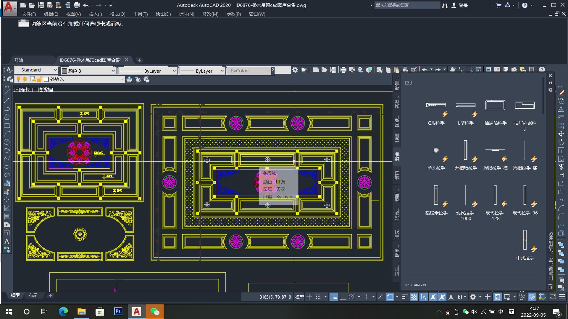The width and height of the screenshot is (568, 319).
Task: Click the hatch tool in draw toolbar
Action: [7, 208]
